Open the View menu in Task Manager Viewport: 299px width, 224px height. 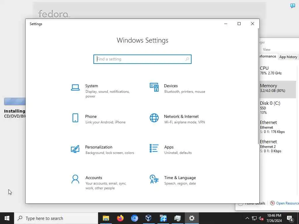coord(267,50)
